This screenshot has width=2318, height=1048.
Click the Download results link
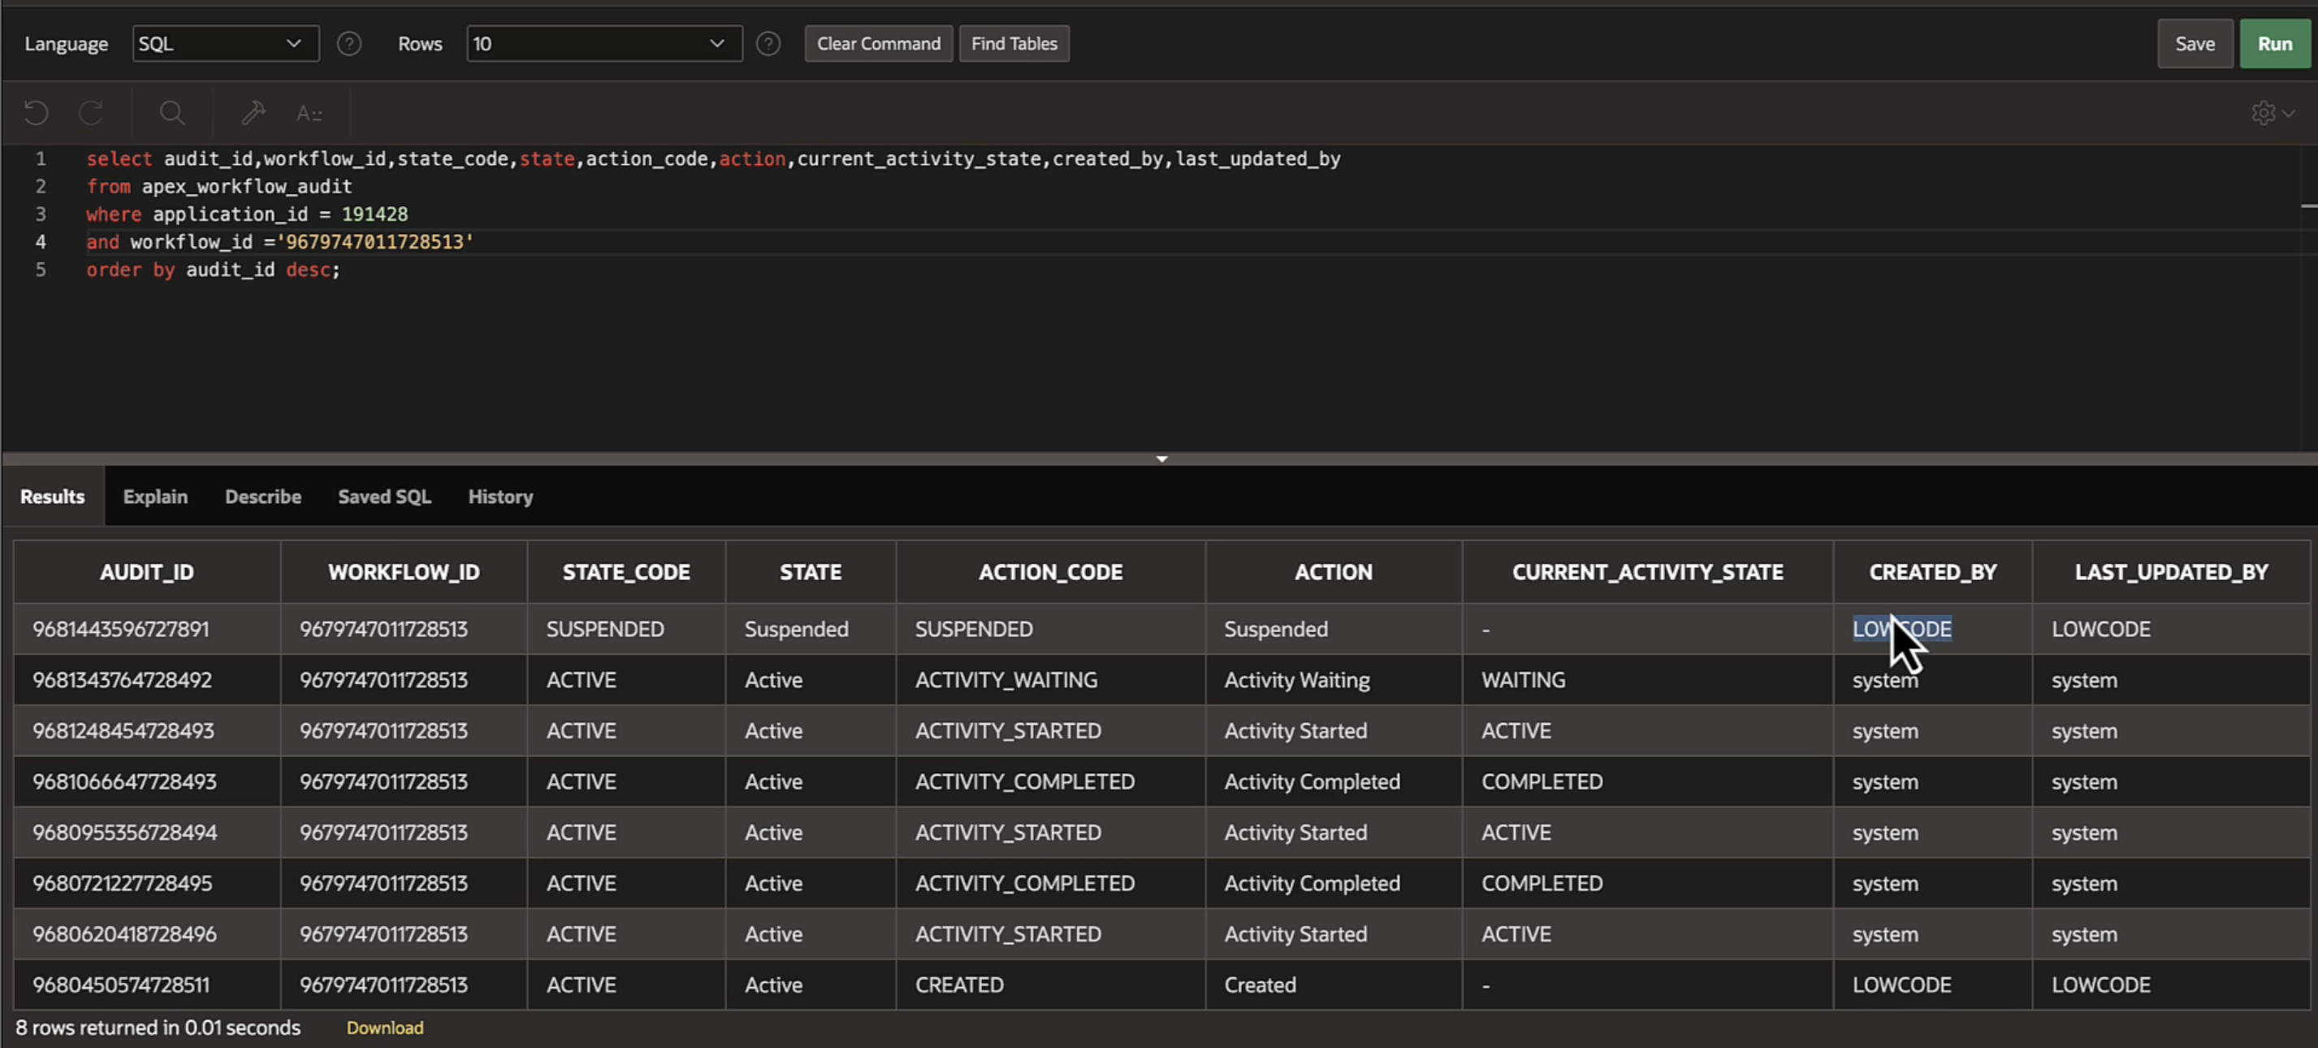(x=384, y=1028)
